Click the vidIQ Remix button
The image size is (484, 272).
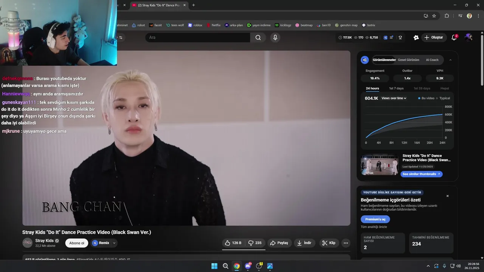click(x=101, y=243)
